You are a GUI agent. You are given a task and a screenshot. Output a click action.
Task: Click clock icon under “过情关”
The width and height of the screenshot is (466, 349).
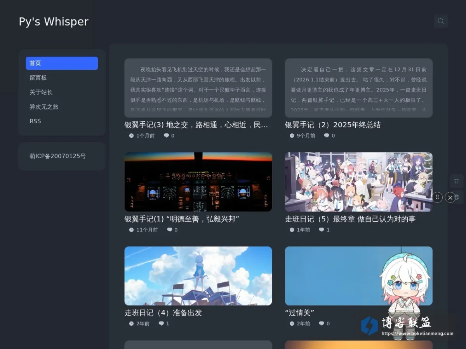click(292, 323)
